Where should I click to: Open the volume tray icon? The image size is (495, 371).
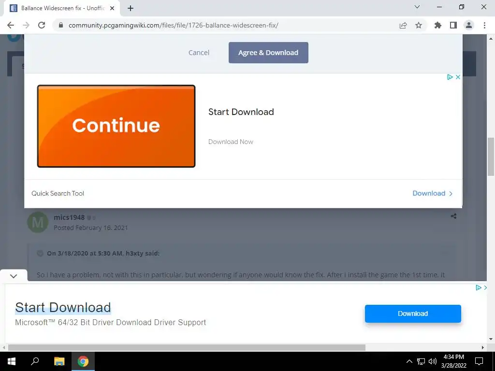click(x=433, y=361)
